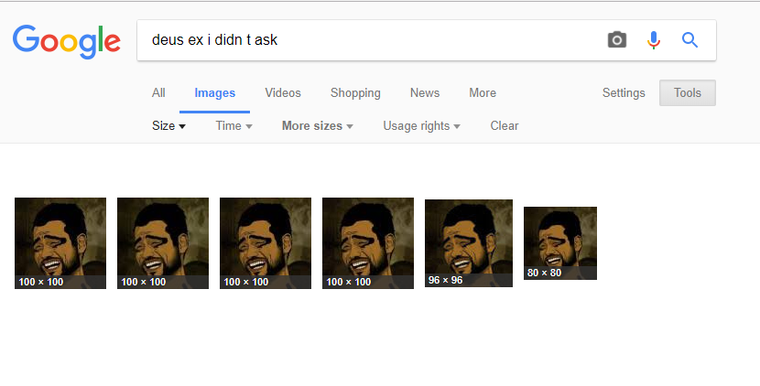Go to the News tab

point(425,93)
